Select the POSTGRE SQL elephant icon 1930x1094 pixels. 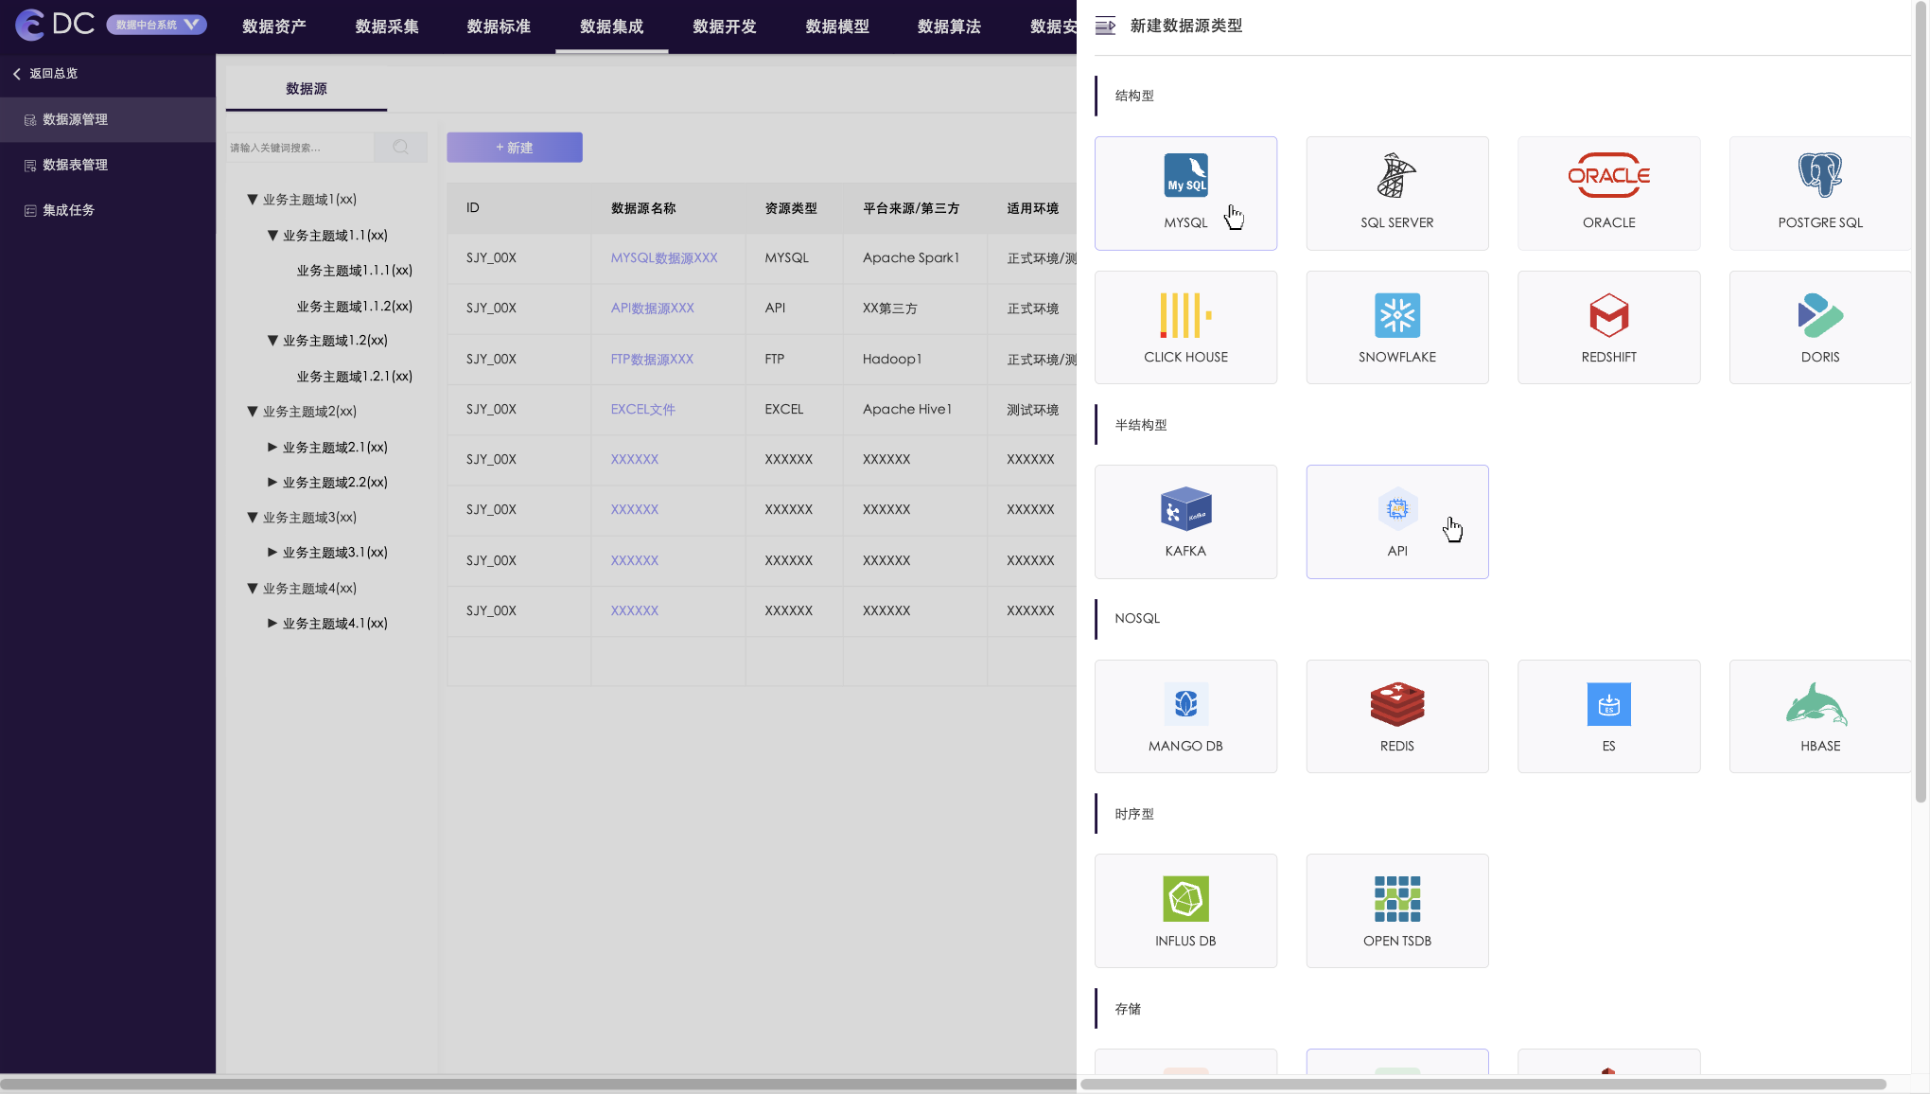coord(1819,175)
